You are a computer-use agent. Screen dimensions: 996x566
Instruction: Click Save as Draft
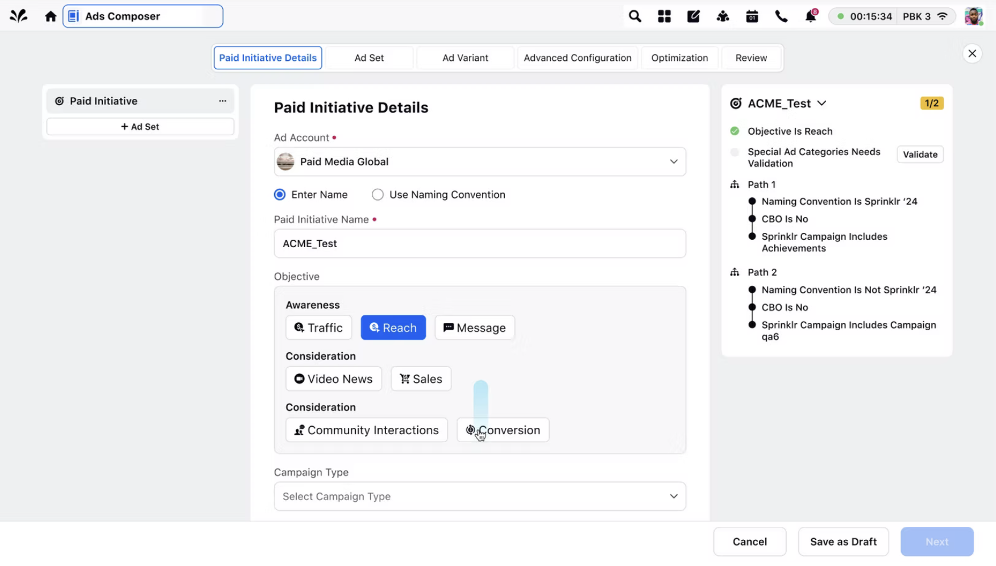843,542
